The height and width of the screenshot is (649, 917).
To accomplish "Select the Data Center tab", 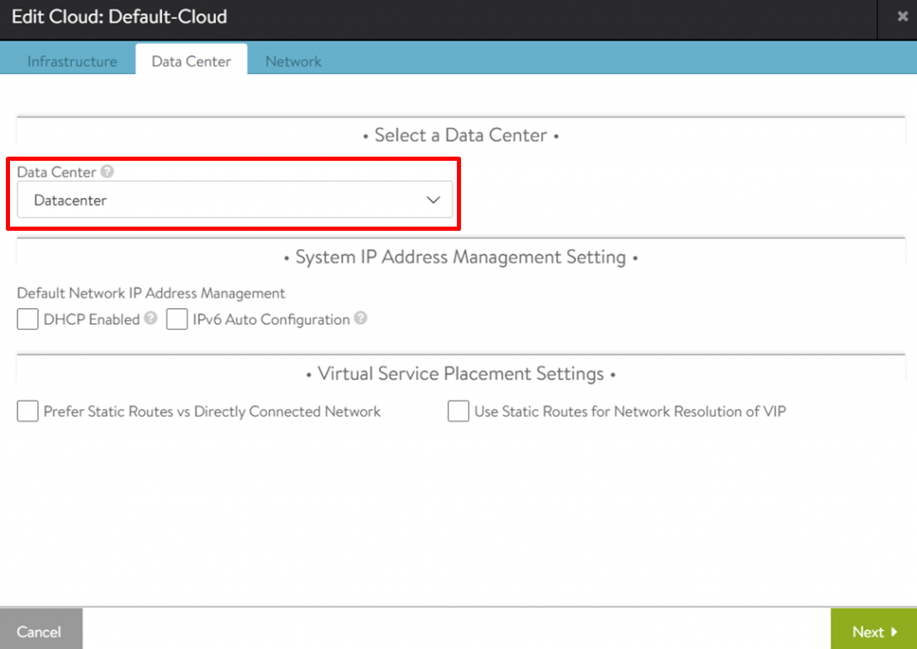I will [x=191, y=61].
